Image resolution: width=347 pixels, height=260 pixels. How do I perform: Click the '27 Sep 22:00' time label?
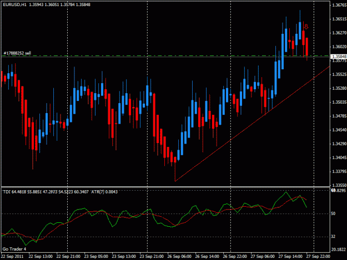point(318,257)
